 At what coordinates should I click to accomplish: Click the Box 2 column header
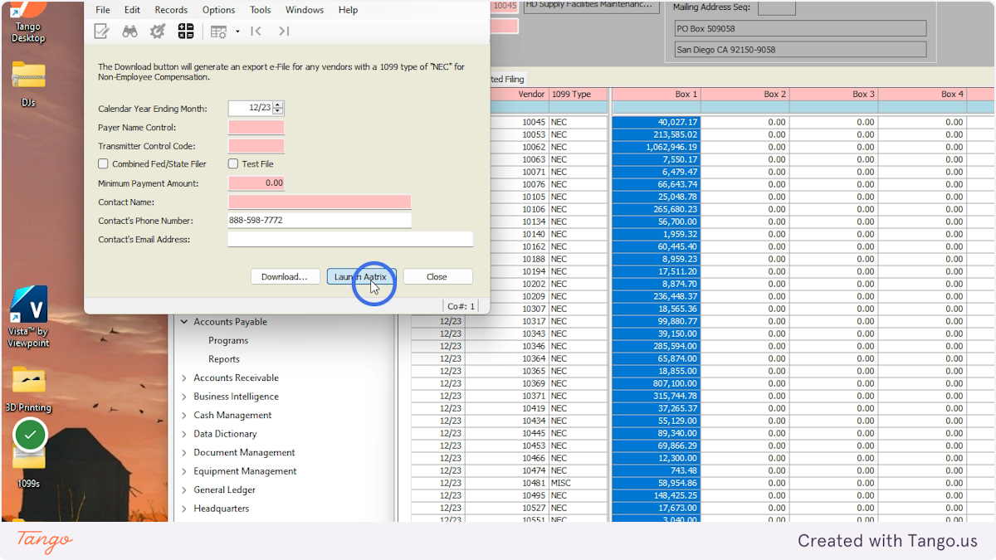click(x=745, y=94)
